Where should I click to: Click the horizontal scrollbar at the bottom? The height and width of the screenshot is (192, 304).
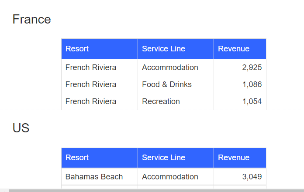153,190
